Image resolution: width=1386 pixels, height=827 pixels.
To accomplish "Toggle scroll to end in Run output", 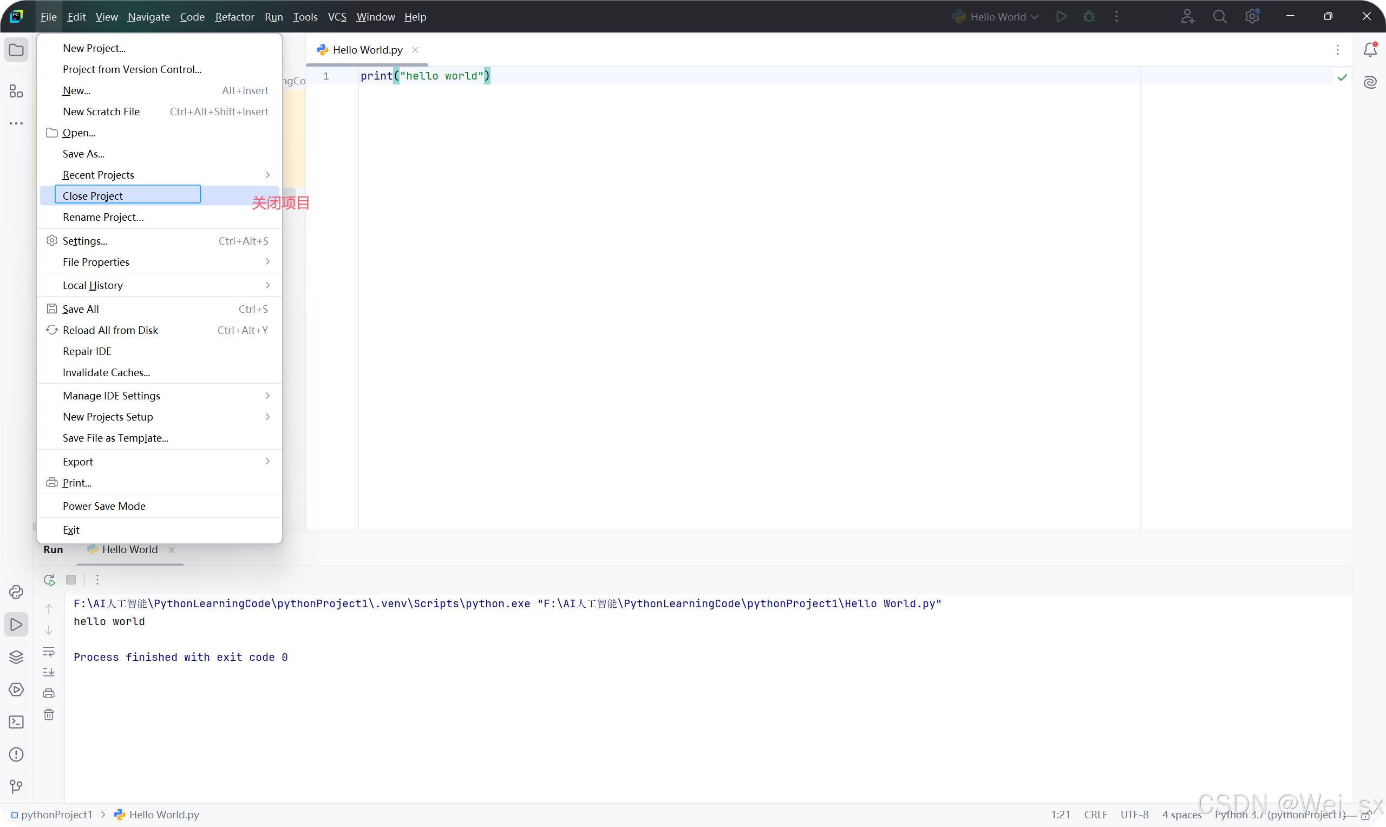I will coord(49,672).
